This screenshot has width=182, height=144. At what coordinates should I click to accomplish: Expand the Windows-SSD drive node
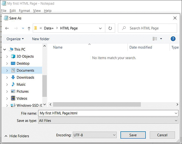coord(7,105)
